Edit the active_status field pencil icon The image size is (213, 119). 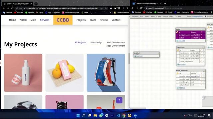[x=201, y=85]
